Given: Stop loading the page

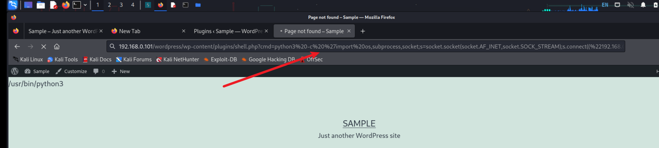Looking at the screenshot, I should pyautogui.click(x=44, y=46).
